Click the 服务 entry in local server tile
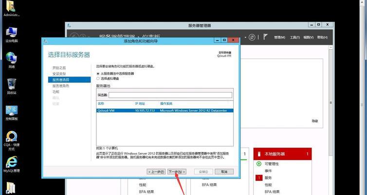The width and height of the screenshot is (367, 195). [268, 178]
